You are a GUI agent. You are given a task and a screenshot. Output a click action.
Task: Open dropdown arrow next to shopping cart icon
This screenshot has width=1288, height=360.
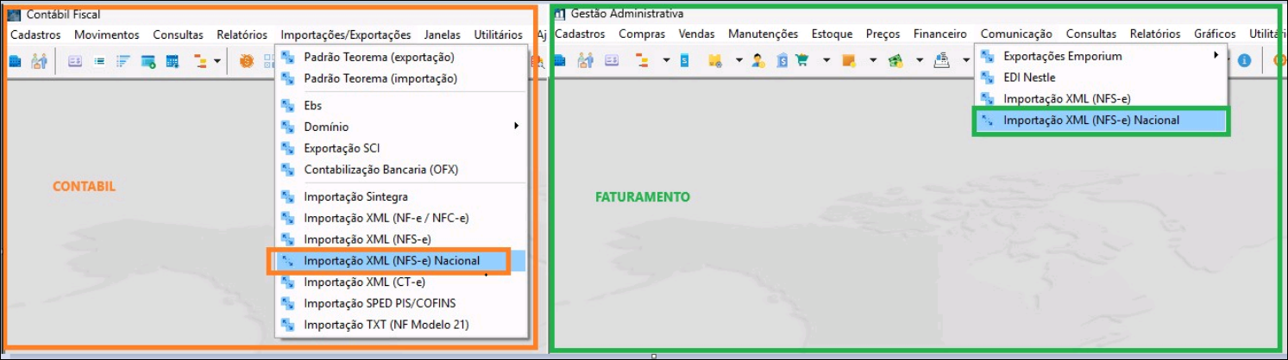coord(826,61)
